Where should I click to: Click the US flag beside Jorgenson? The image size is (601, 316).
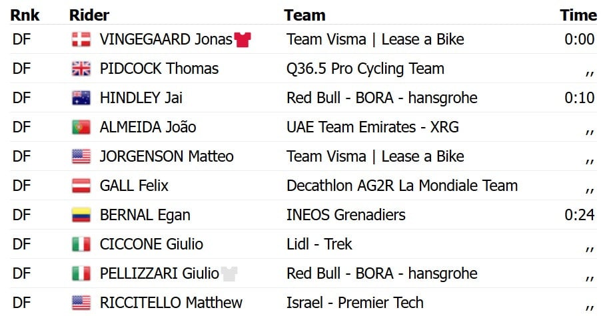click(x=81, y=156)
